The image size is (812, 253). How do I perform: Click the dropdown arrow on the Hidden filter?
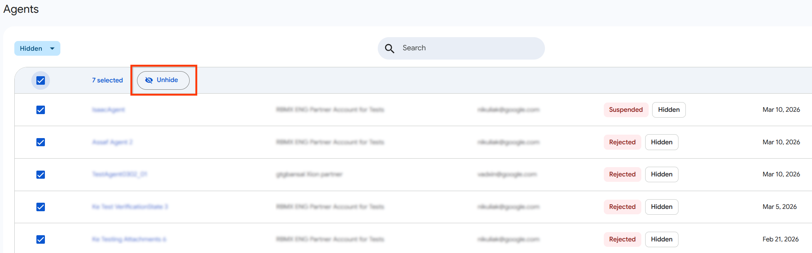coord(52,48)
